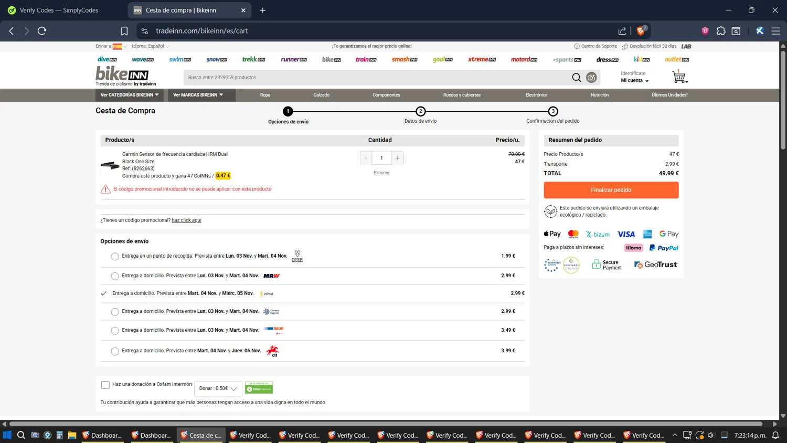Open Mi cuenta dropdown
Image resolution: width=787 pixels, height=443 pixels.
coord(635,81)
